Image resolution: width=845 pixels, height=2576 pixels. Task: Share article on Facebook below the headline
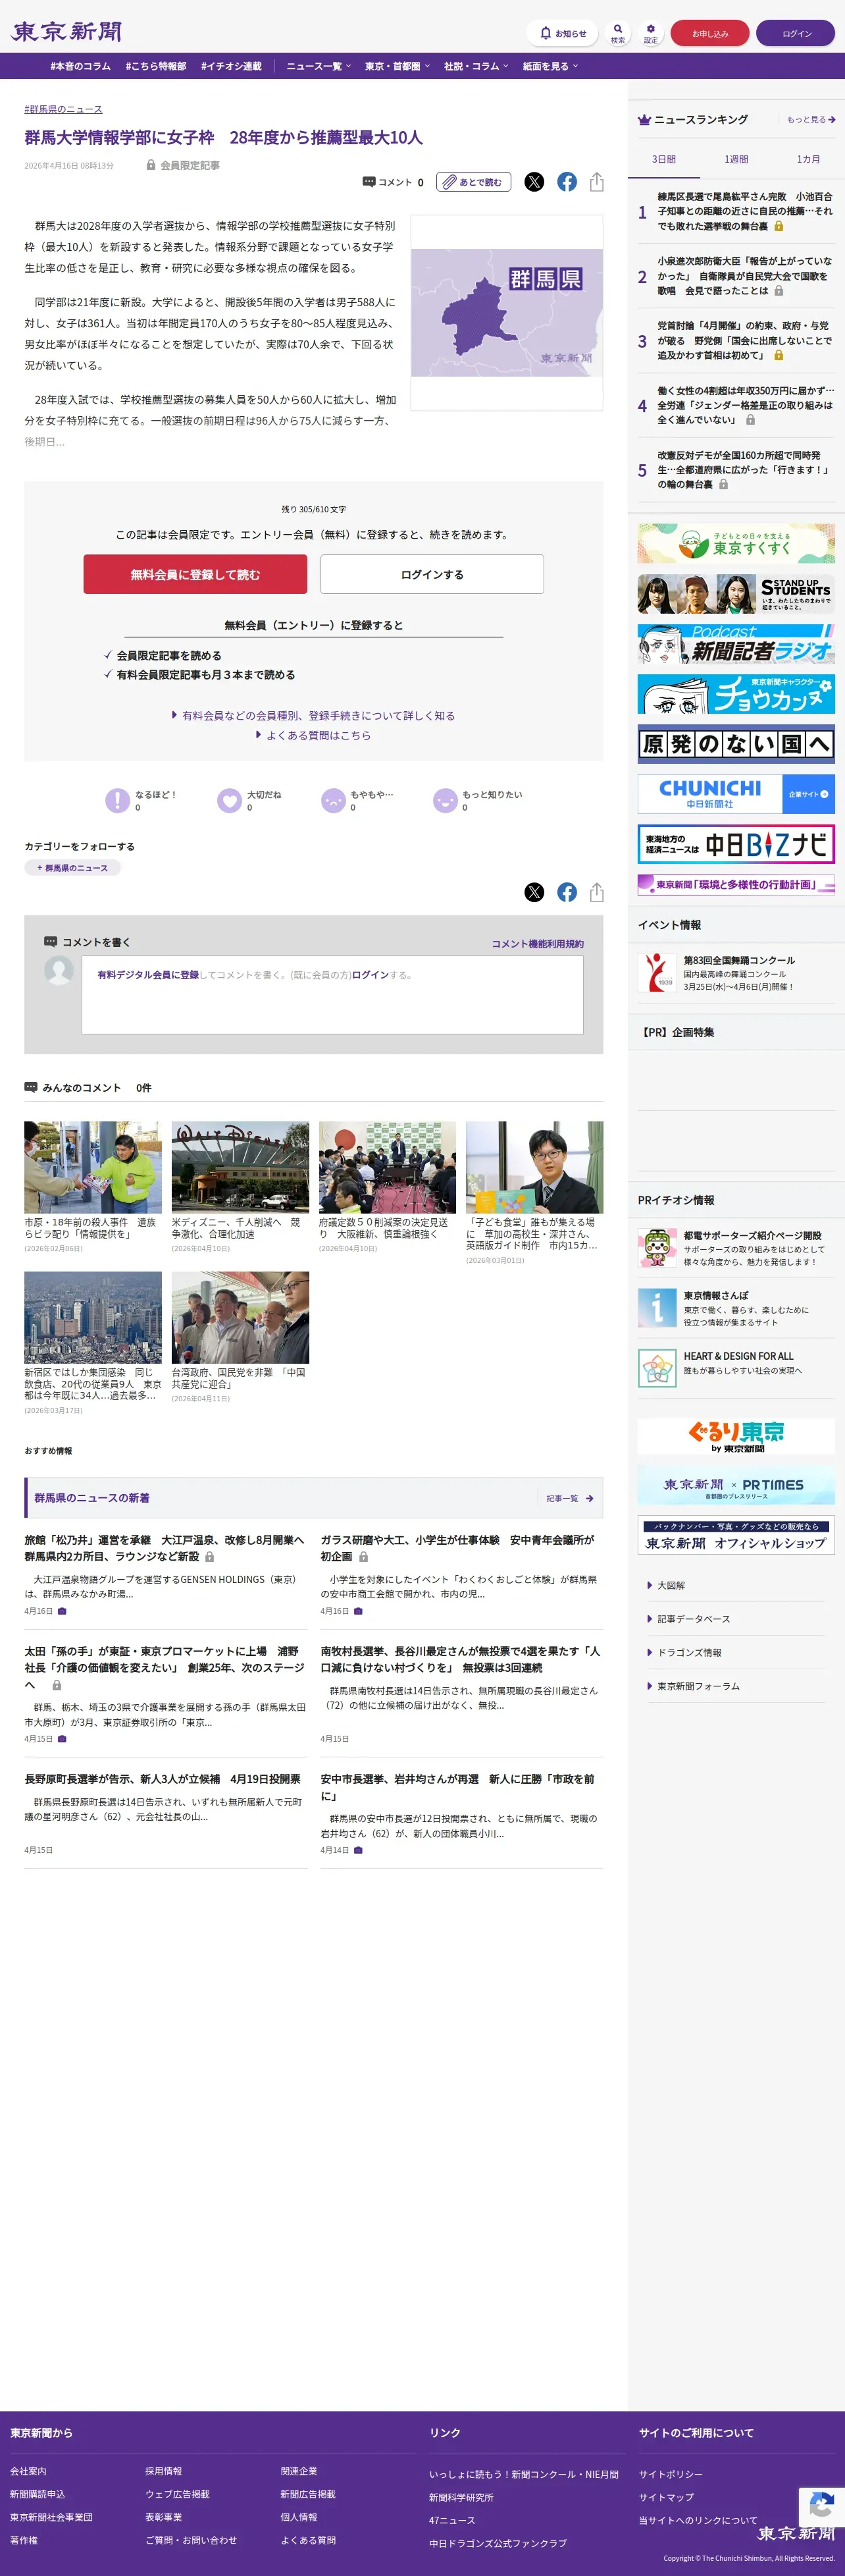click(x=567, y=182)
